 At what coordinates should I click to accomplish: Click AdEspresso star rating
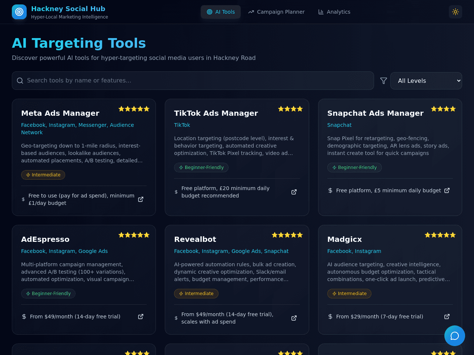coord(134,235)
